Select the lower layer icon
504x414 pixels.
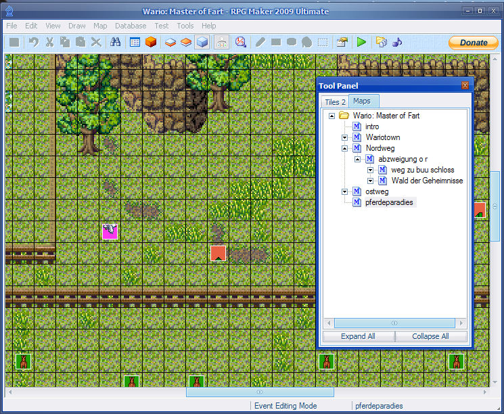point(170,42)
